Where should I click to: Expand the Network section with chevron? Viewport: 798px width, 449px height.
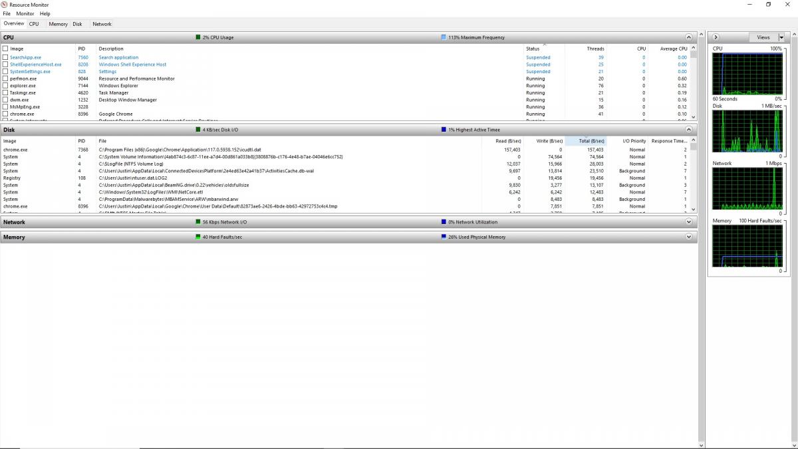coord(689,222)
